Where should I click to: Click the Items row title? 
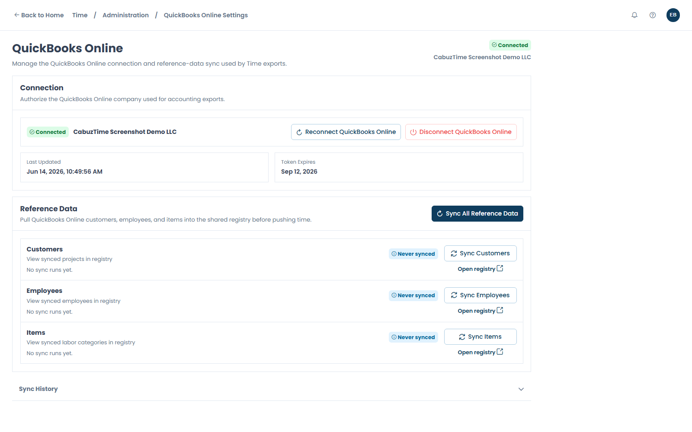pos(36,333)
